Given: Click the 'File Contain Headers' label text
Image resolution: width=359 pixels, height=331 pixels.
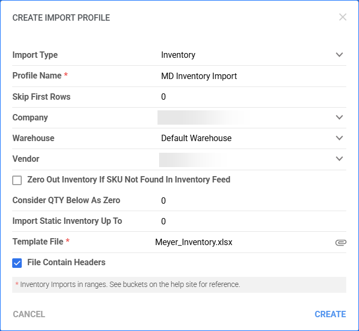Looking at the screenshot, I should (x=66, y=262).
